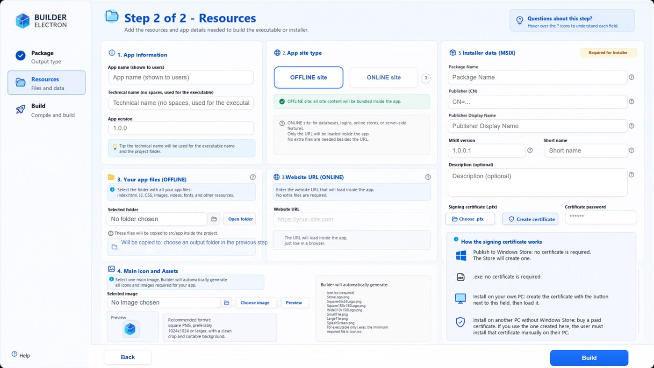Open Help in the sidebar

pyautogui.click(x=21, y=355)
